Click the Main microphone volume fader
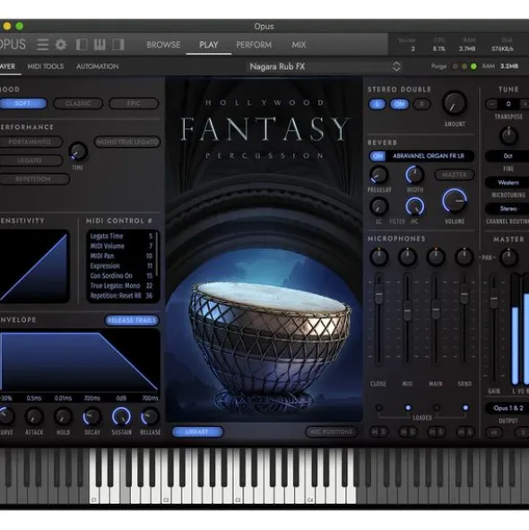The width and height of the screenshot is (529, 530). (x=436, y=309)
